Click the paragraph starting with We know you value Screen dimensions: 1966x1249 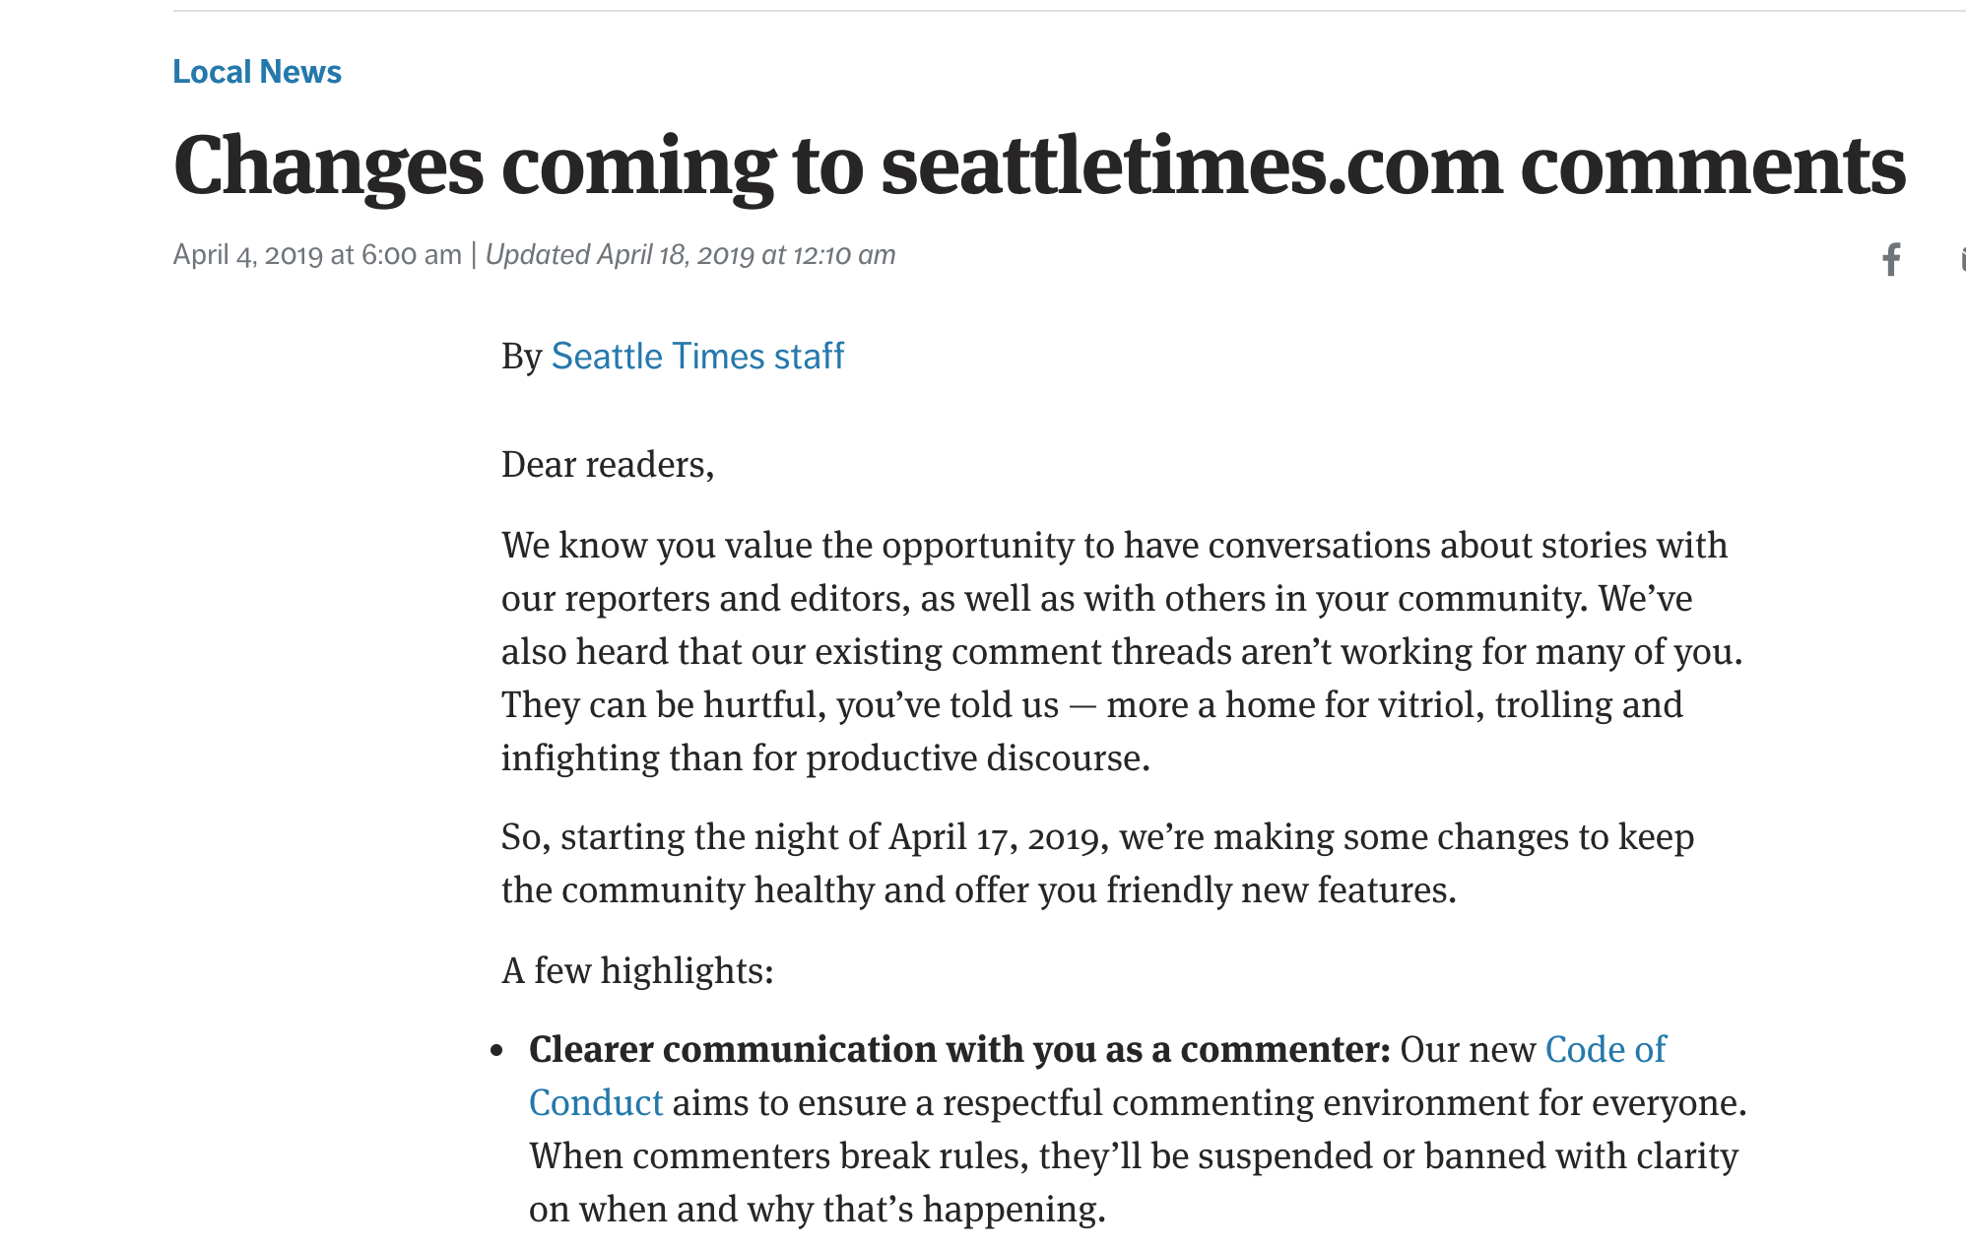(1122, 651)
